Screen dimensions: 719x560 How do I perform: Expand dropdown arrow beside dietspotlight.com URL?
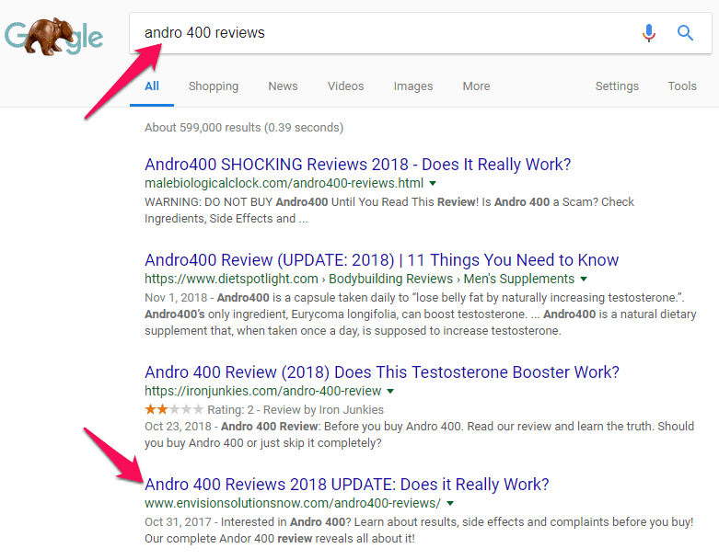click(x=584, y=280)
